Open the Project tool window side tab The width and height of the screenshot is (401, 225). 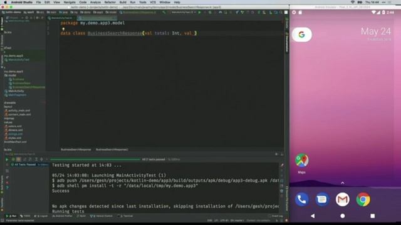point(2,24)
